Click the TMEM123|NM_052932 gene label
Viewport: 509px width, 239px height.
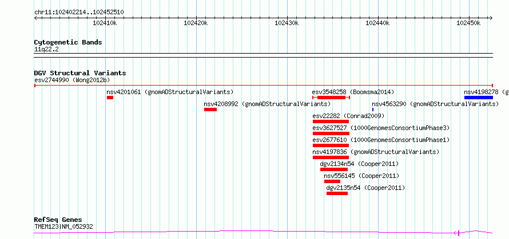click(63, 226)
